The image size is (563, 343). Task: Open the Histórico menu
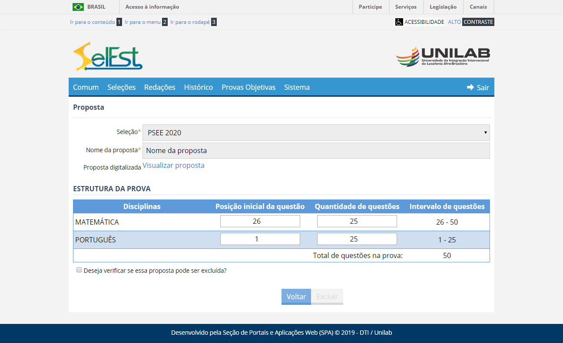click(198, 87)
